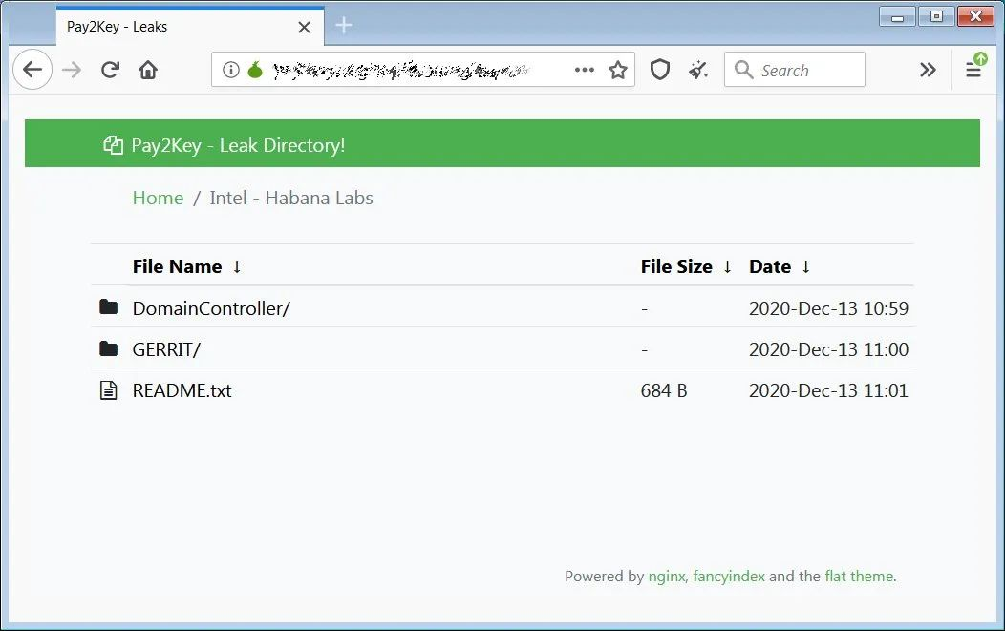Screen dimensions: 1005x631
Task: Open the README.txt file
Action: click(x=182, y=390)
